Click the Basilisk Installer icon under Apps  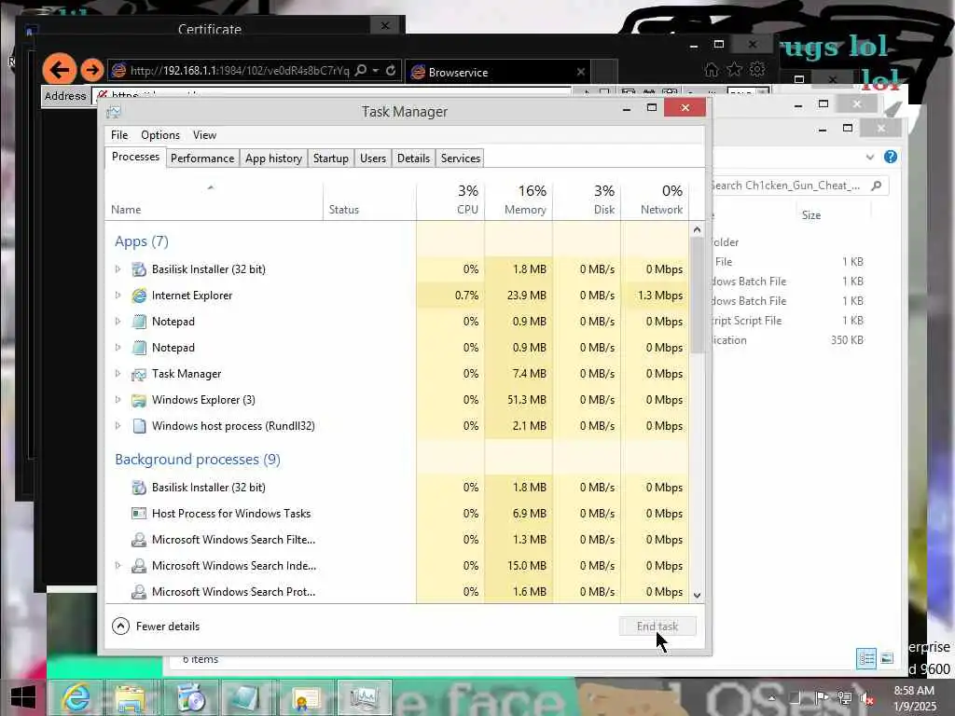pyautogui.click(x=139, y=269)
